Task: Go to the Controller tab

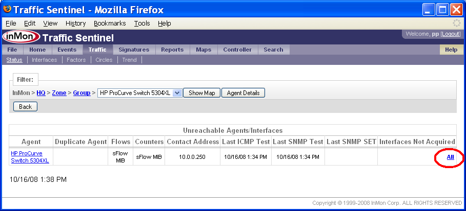Action: 237,50
